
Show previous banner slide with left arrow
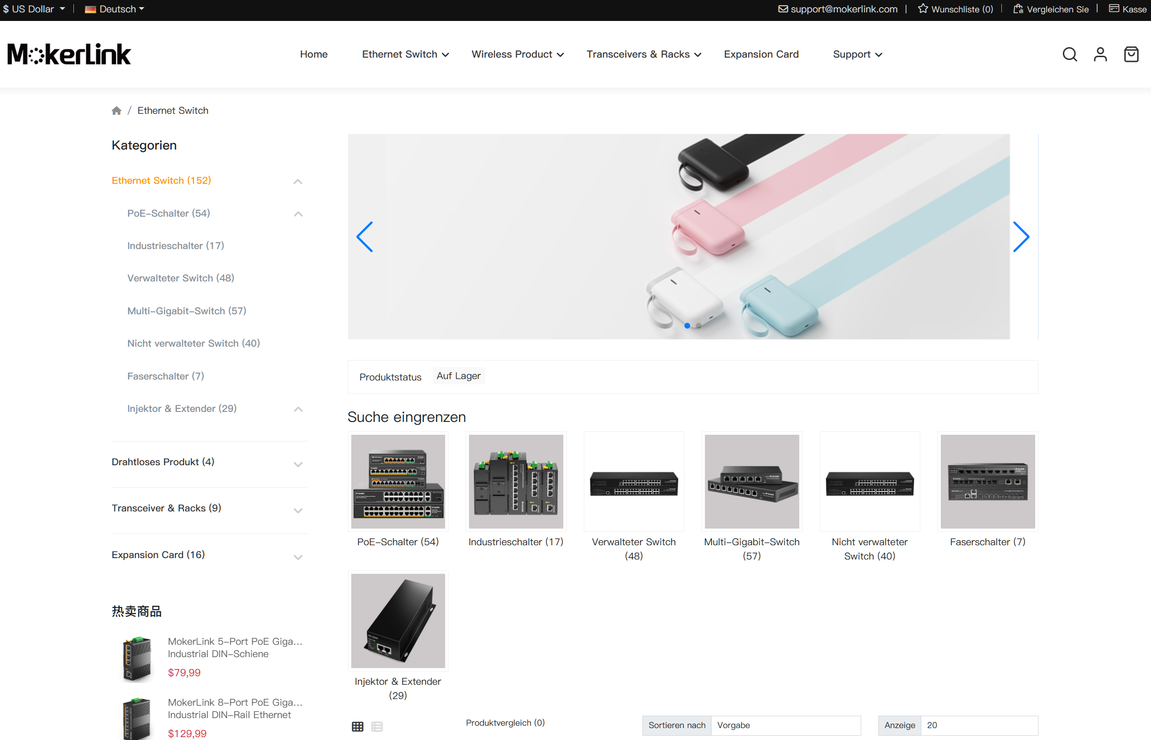[x=365, y=237]
